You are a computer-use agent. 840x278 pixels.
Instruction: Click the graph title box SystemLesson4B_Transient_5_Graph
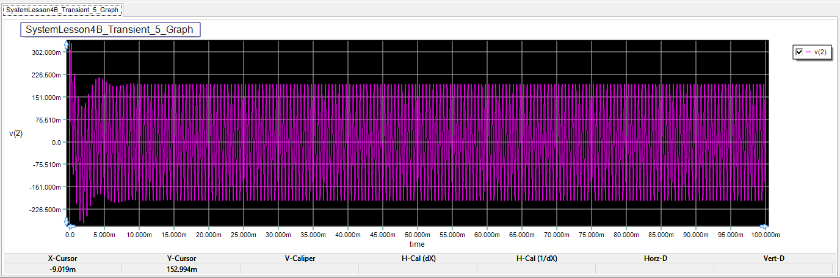point(110,30)
